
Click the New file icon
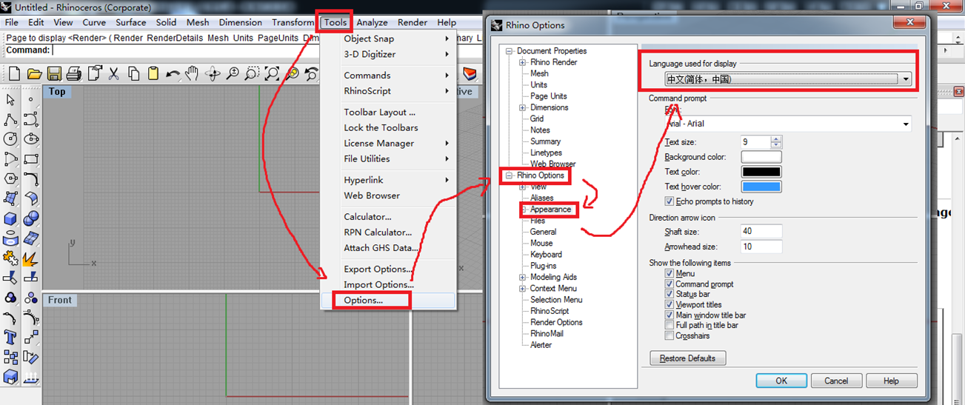(x=14, y=73)
